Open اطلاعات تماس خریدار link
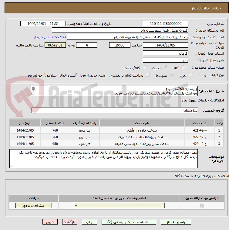The width and height of the screenshot is (229, 230). point(50,37)
